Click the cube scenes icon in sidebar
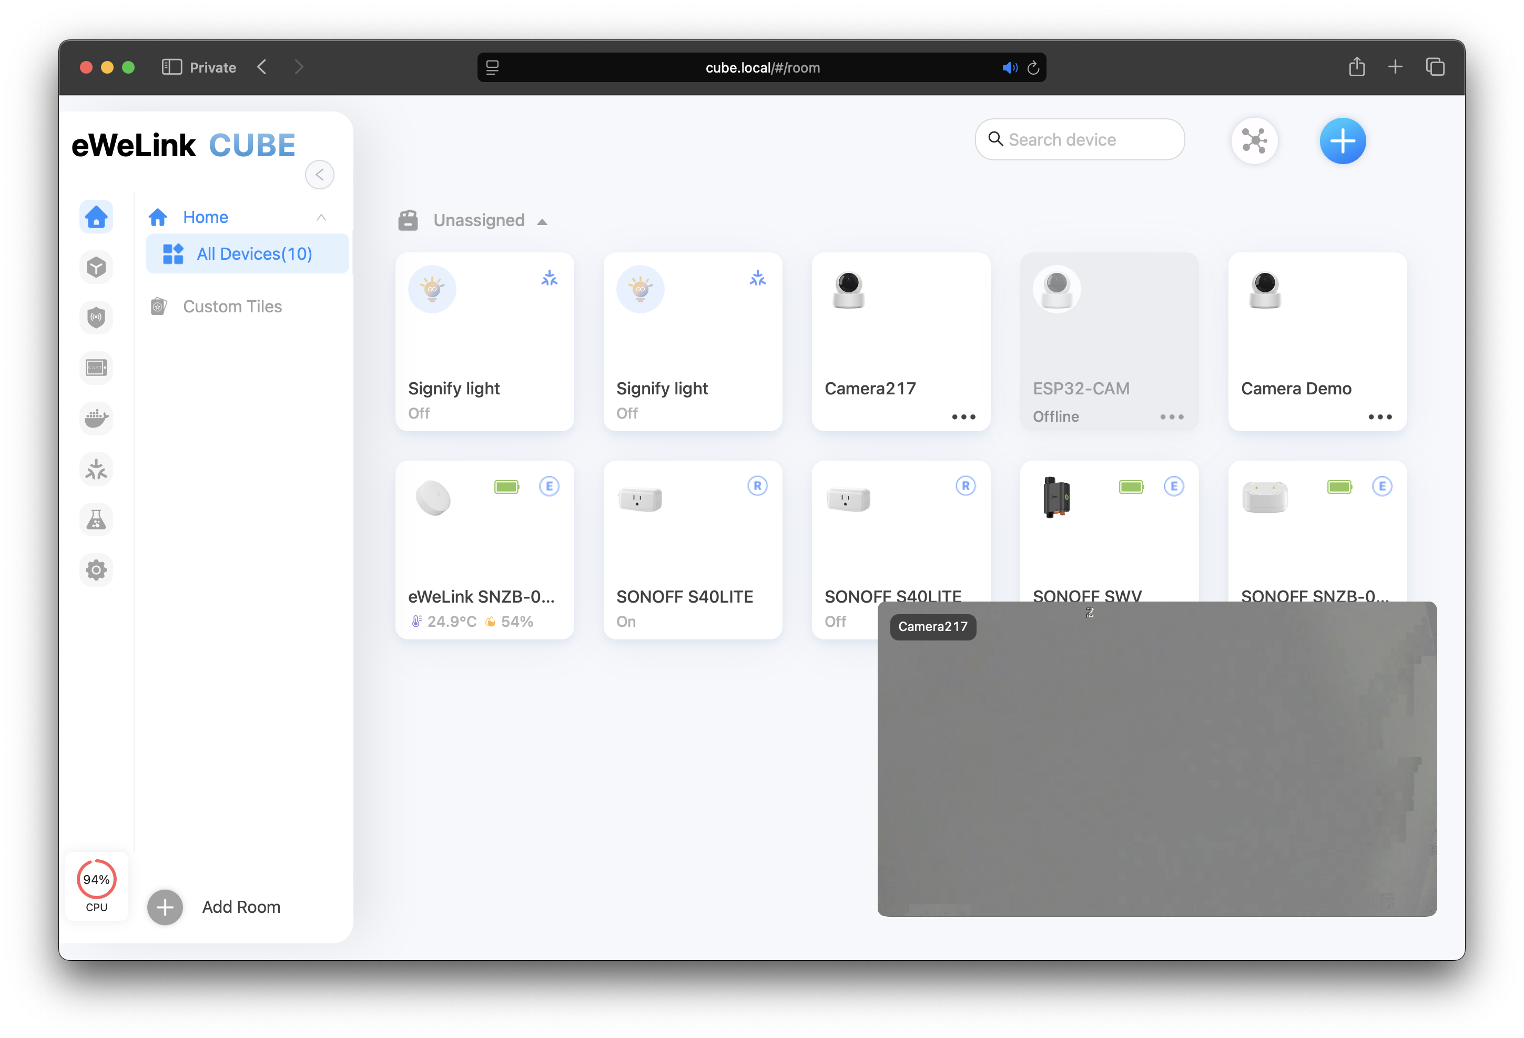1524x1038 pixels. click(96, 268)
